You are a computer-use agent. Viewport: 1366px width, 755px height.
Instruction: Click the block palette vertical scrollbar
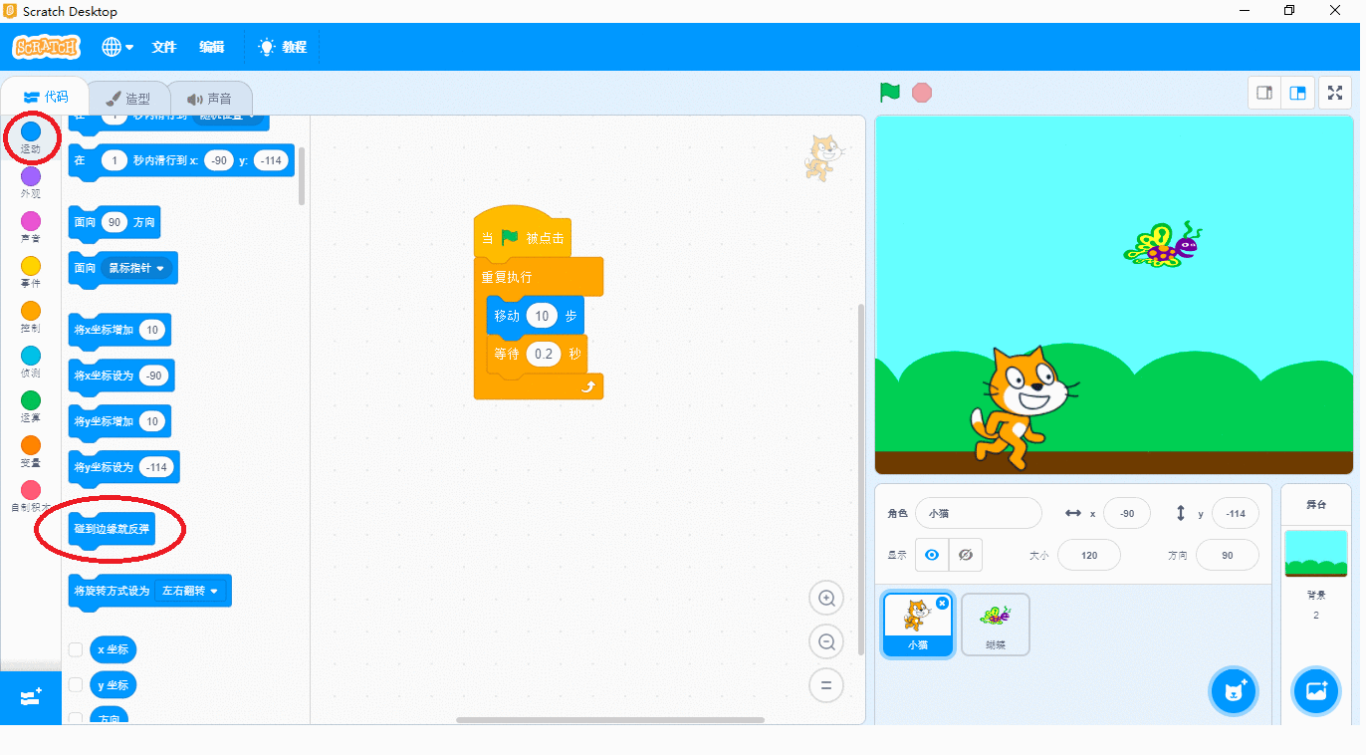(301, 176)
